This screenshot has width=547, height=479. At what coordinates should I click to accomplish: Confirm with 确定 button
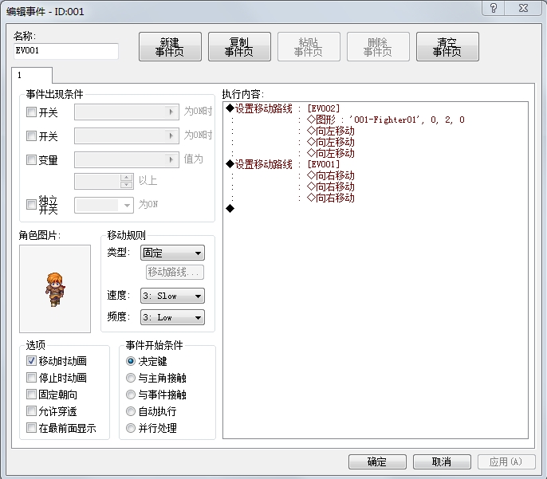tap(377, 462)
